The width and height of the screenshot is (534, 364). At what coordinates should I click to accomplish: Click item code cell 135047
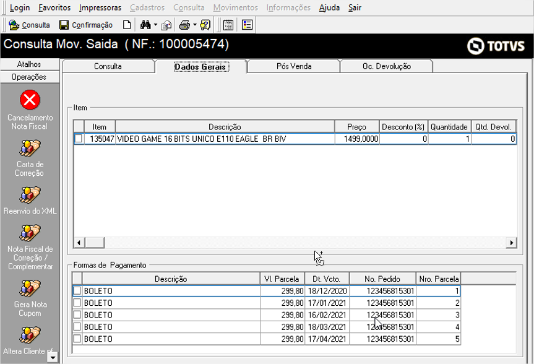tap(100, 139)
